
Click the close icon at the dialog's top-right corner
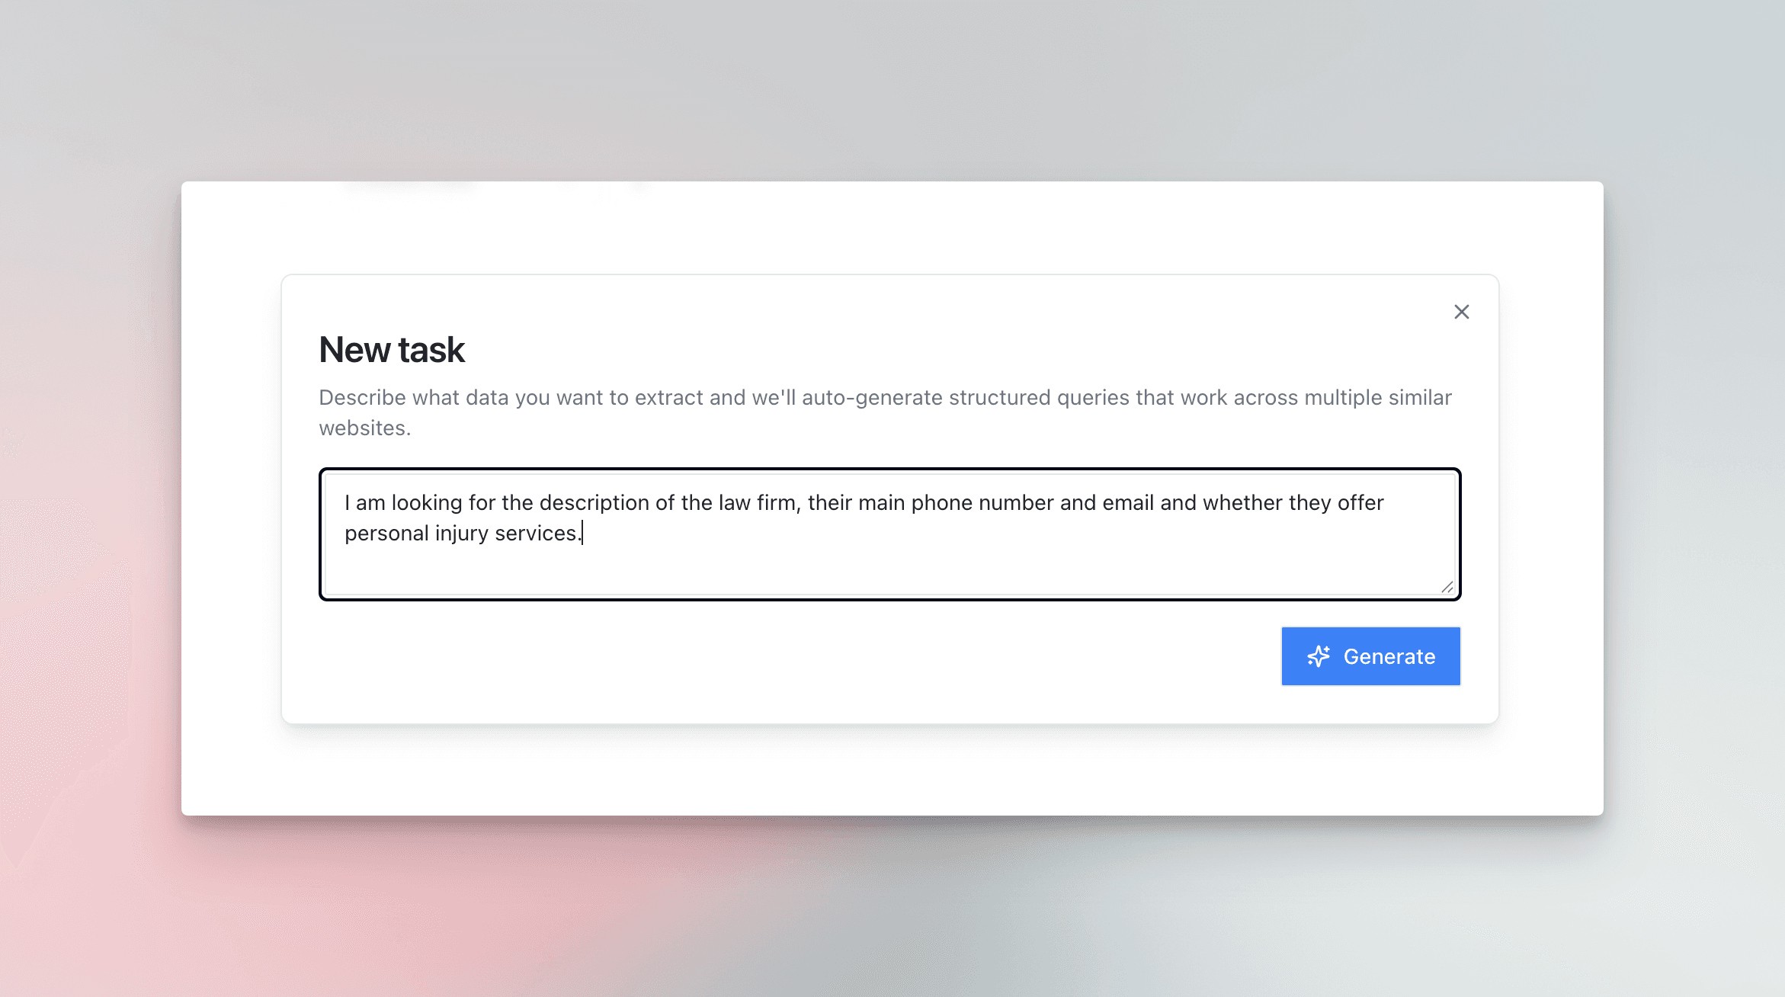1461,312
